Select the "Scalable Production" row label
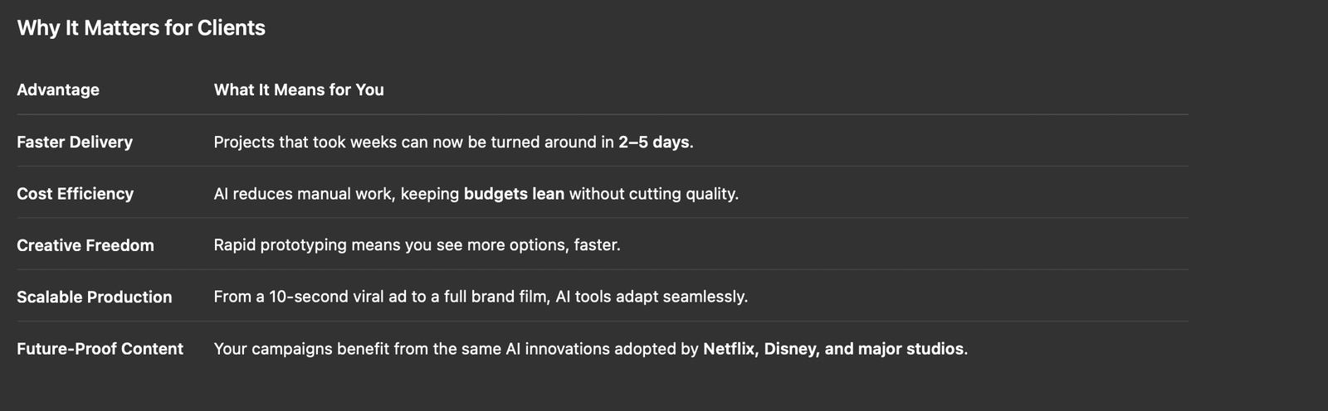The height and width of the screenshot is (411, 1328). [x=95, y=297]
